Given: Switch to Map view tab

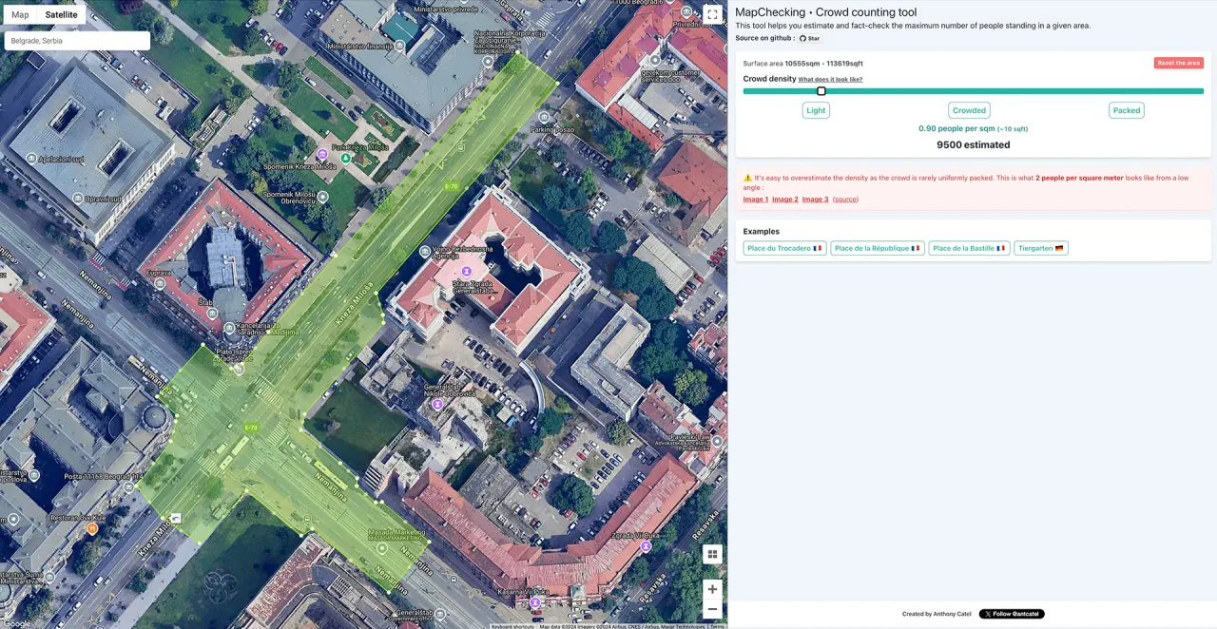Looking at the screenshot, I should (20, 15).
